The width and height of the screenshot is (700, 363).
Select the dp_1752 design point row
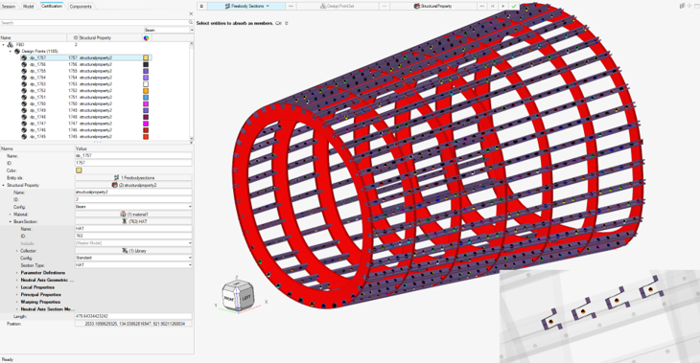click(x=76, y=91)
